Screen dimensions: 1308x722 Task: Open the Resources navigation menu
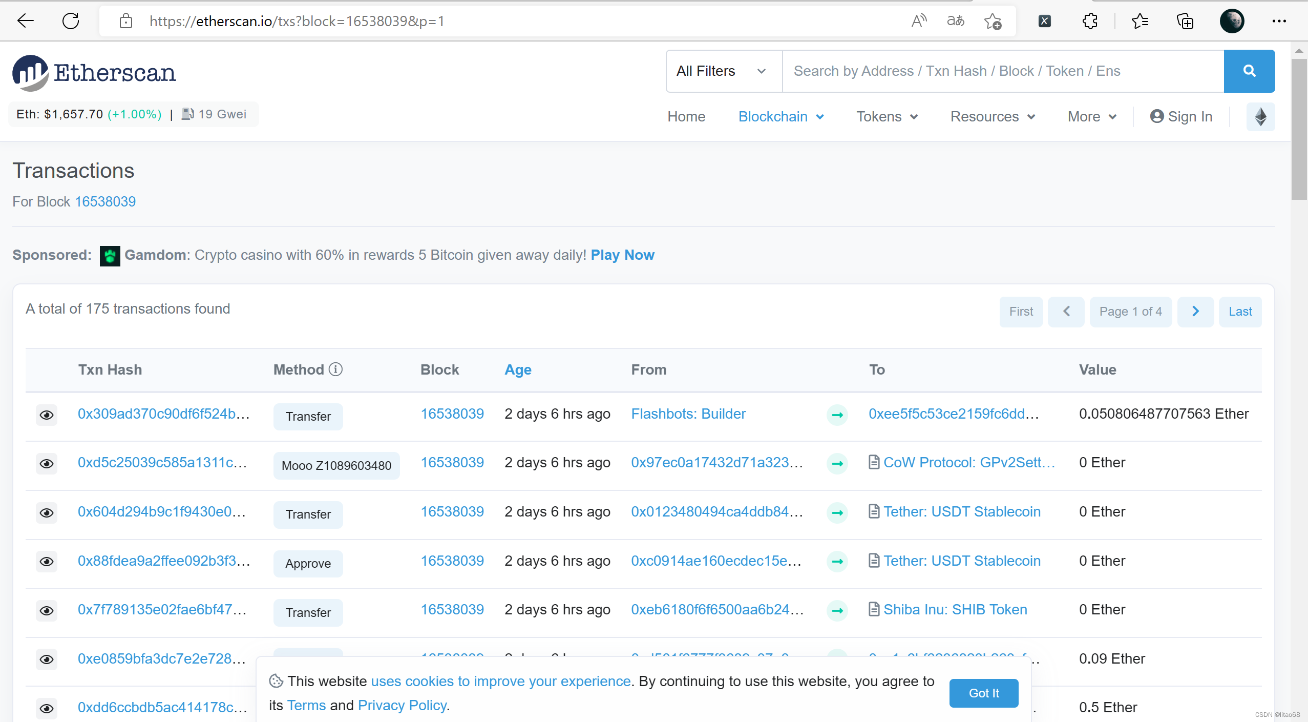pos(993,117)
